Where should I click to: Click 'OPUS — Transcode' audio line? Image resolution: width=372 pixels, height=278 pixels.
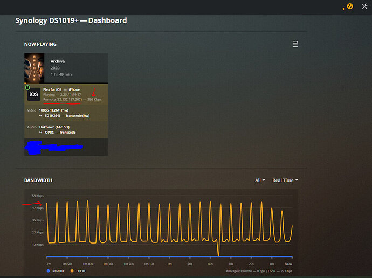(60, 132)
